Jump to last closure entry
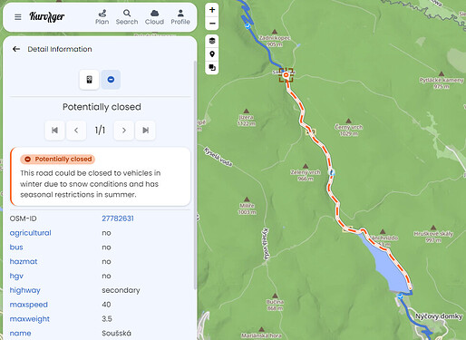This screenshot has height=340, width=466. point(145,131)
